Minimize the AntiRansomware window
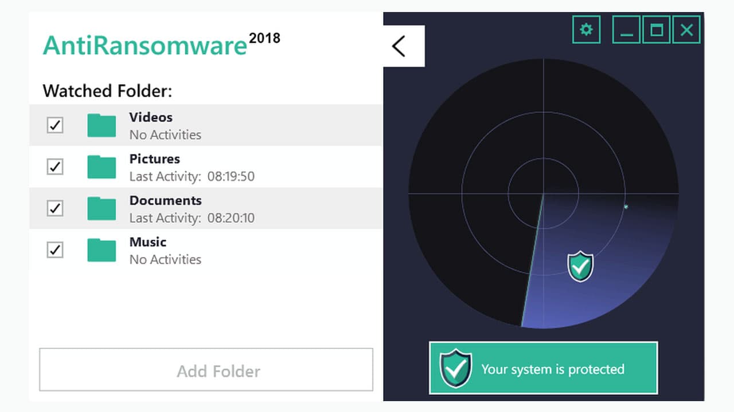734x412 pixels. pyautogui.click(x=626, y=29)
